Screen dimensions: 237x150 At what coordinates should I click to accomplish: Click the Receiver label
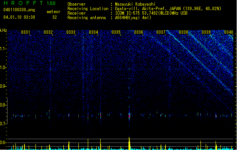click(x=76, y=13)
